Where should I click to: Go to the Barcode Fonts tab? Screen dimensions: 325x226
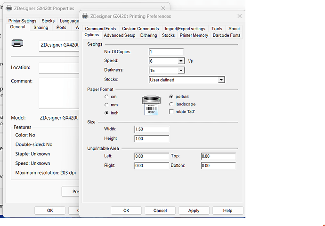tap(227, 35)
